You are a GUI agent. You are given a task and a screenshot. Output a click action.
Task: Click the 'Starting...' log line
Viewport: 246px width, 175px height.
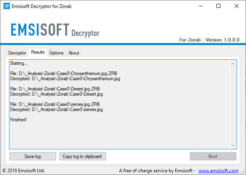[19, 63]
